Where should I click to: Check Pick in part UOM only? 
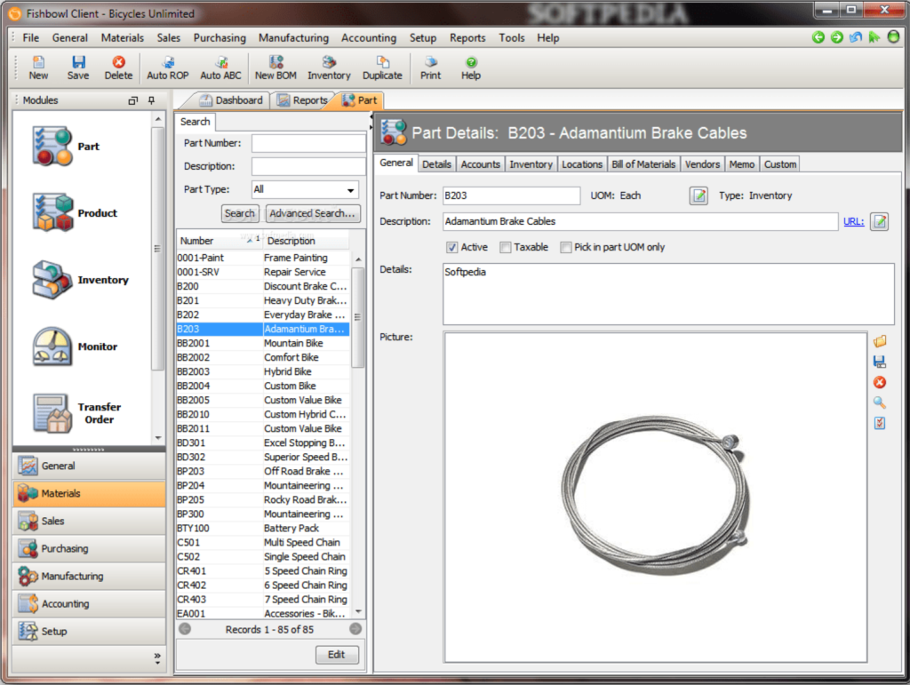pyautogui.click(x=565, y=247)
